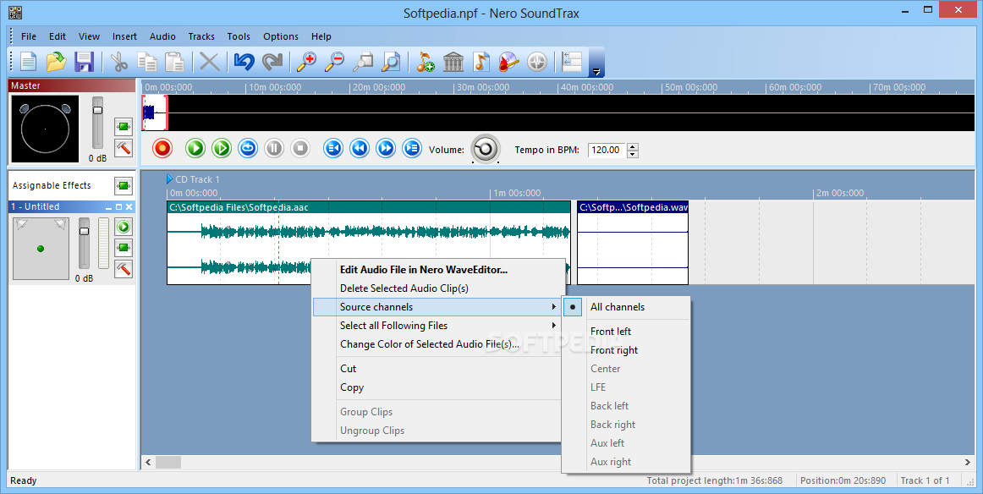
Task: Click track 1 green play icon button
Action: click(x=124, y=227)
